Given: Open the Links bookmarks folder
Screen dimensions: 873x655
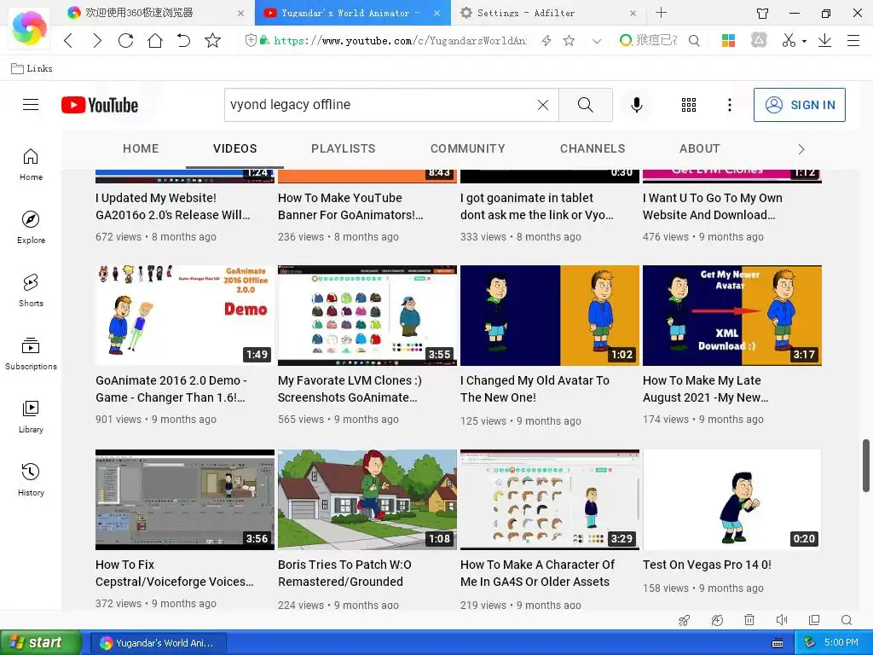Looking at the screenshot, I should 32,68.
